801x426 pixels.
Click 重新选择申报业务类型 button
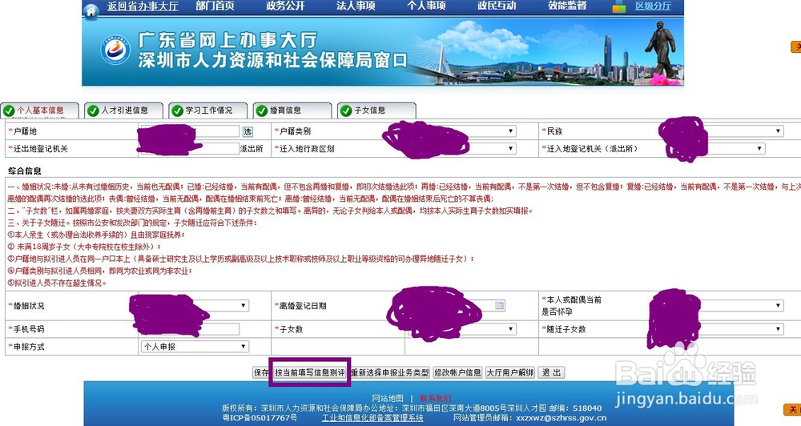coord(390,373)
